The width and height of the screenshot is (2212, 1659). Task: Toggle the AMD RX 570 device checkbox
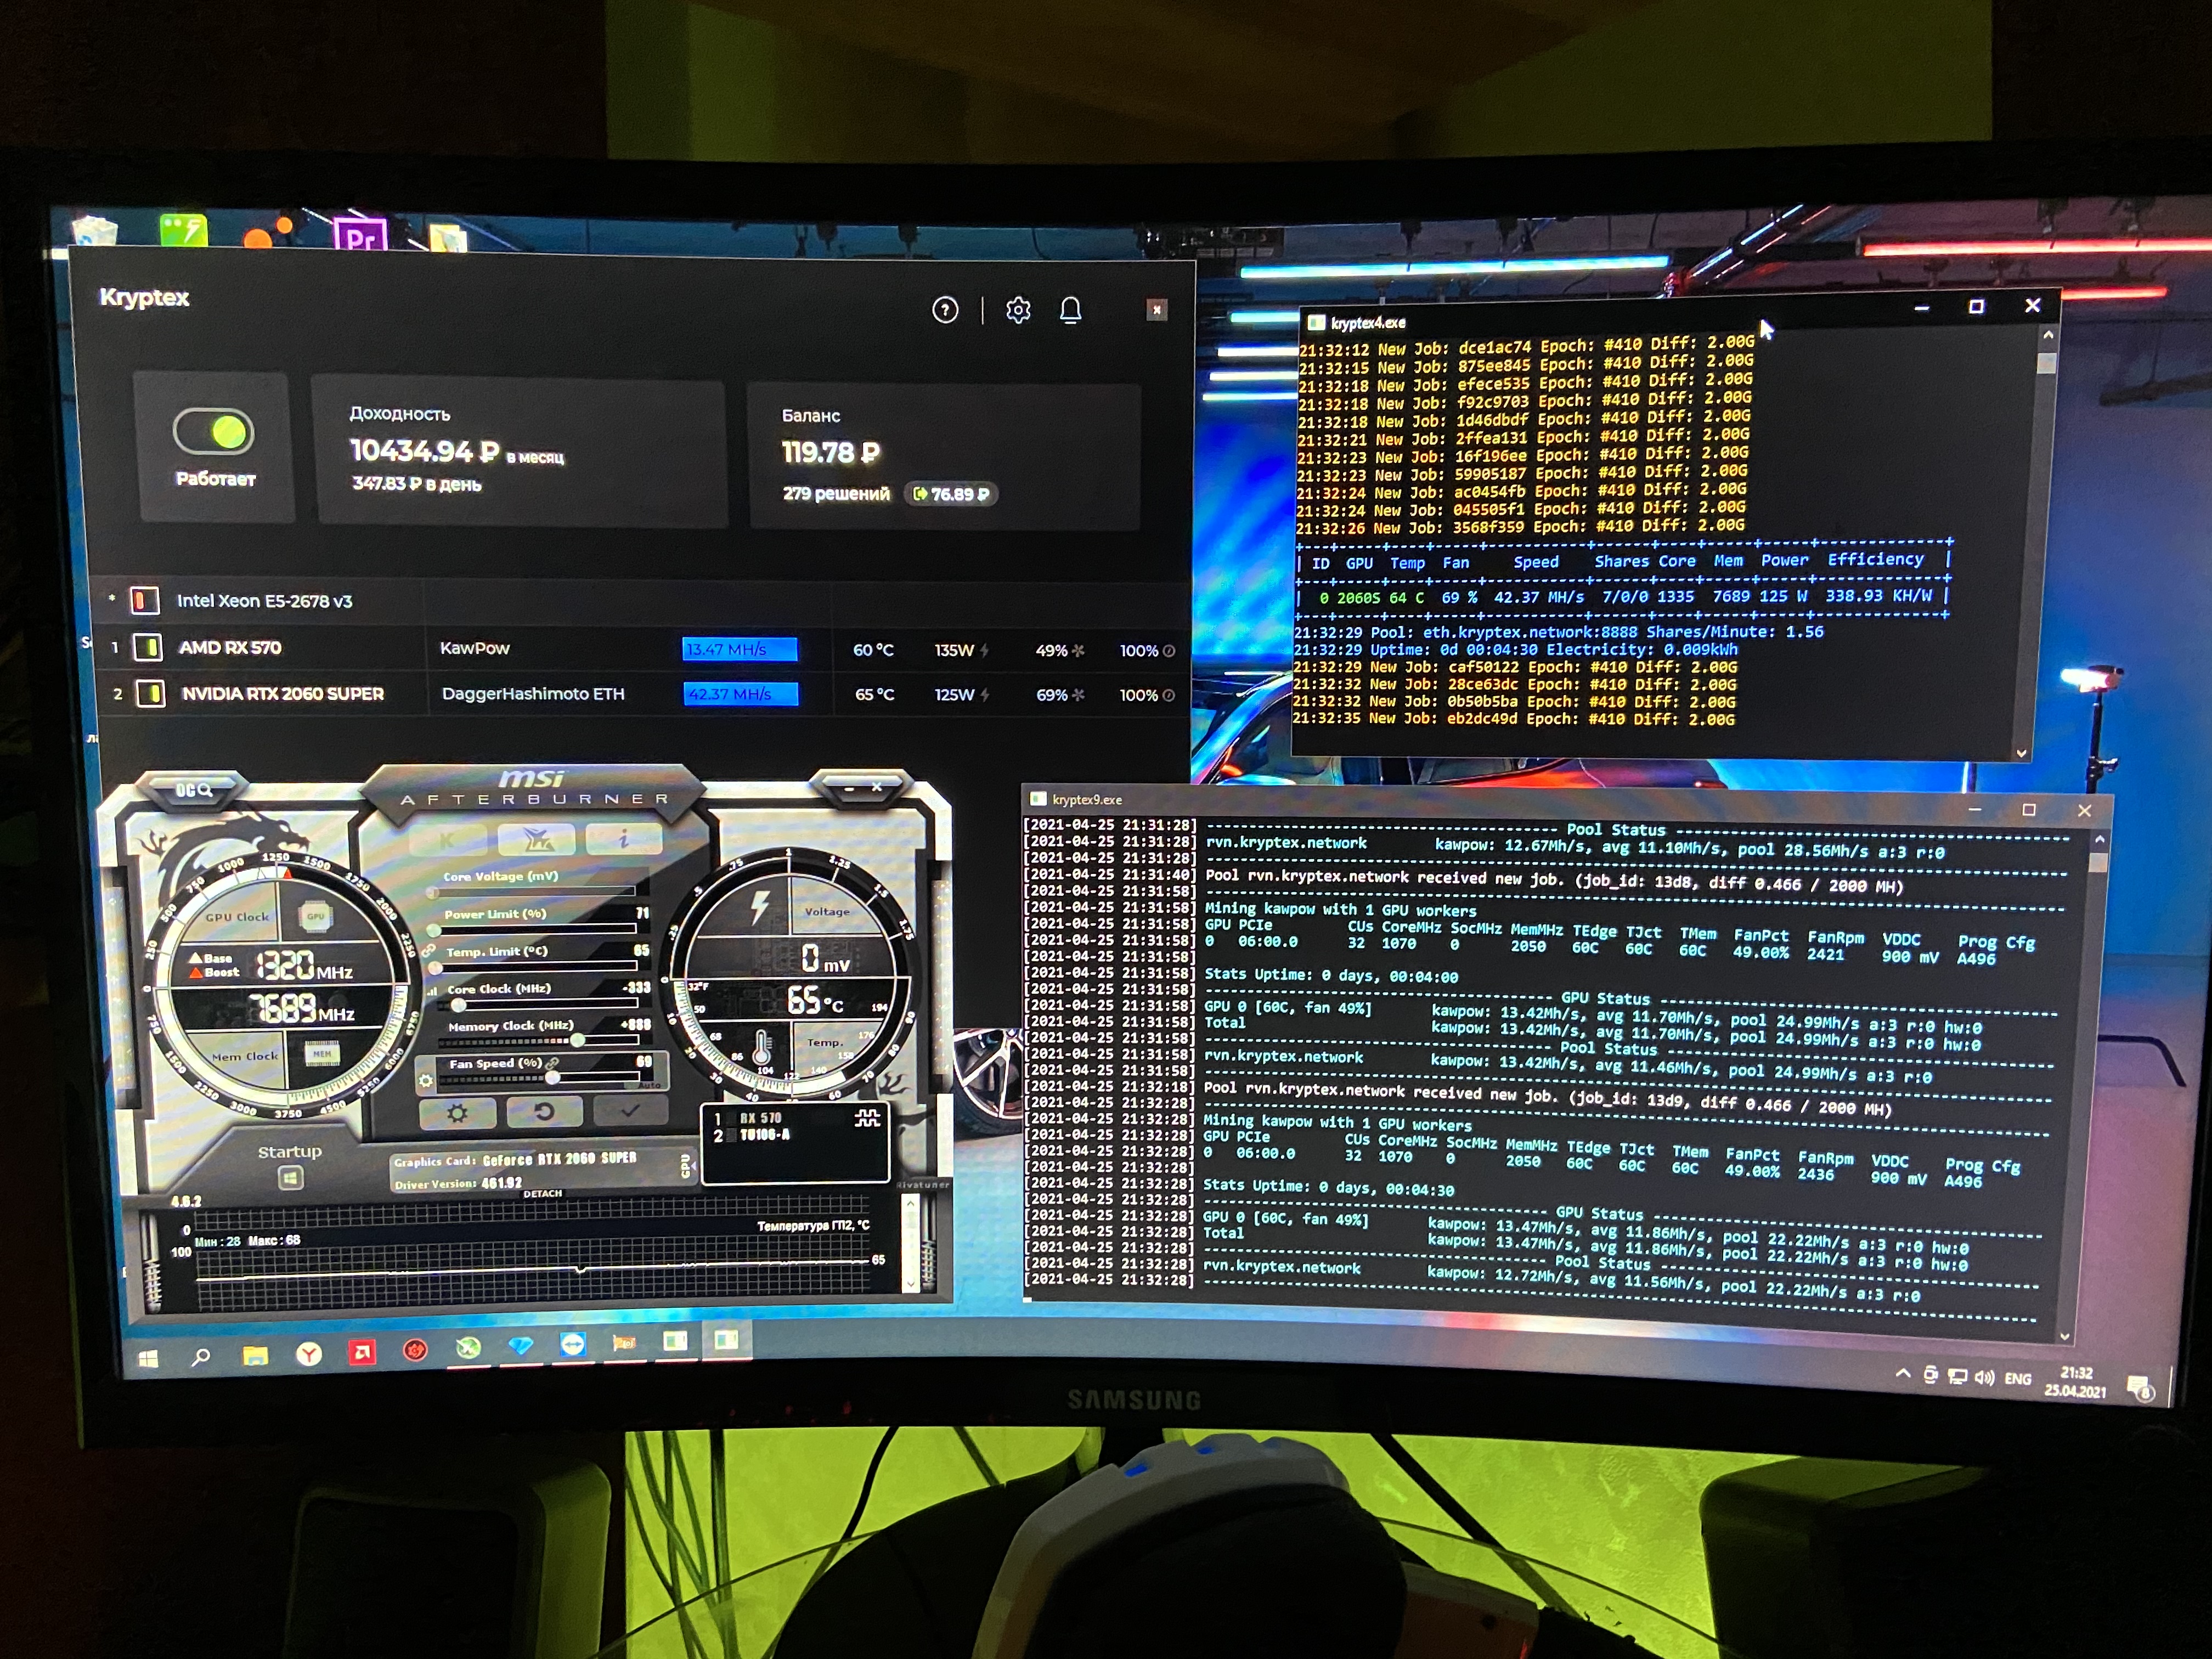click(148, 647)
